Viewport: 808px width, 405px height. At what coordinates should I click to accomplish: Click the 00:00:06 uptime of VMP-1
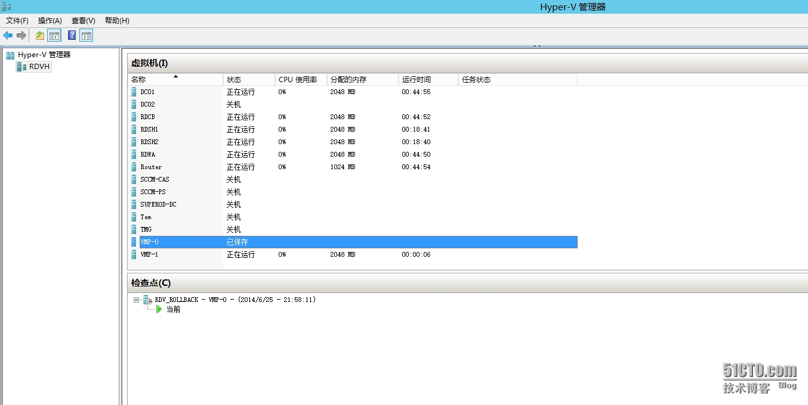click(x=416, y=254)
